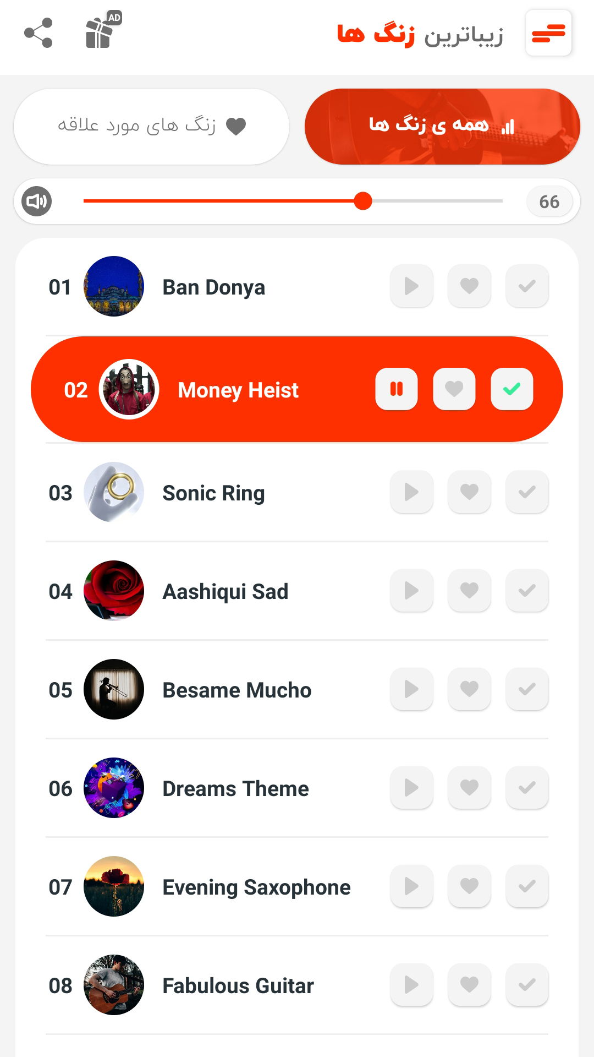Viewport: 594px width, 1057px height.
Task: Open the Dreams Theme title
Action: tap(235, 789)
